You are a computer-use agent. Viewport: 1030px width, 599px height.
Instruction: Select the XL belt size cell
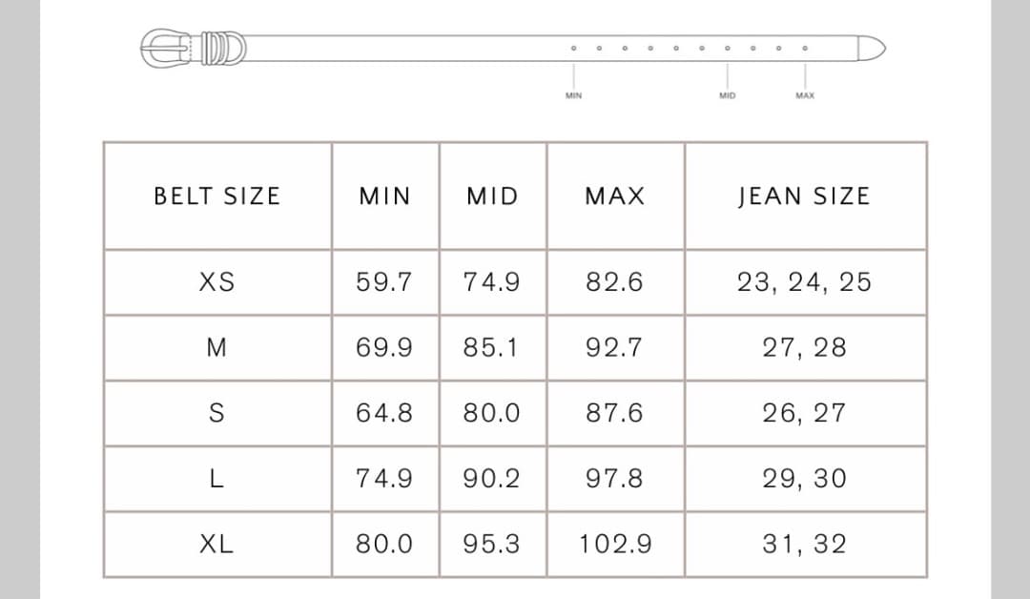[217, 545]
